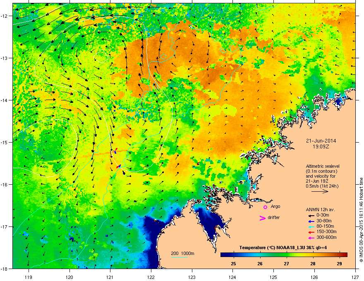Click the 21-Jun 19Z text
Image resolution: width=364 pixels, height=281 pixels.
[x=317, y=181]
